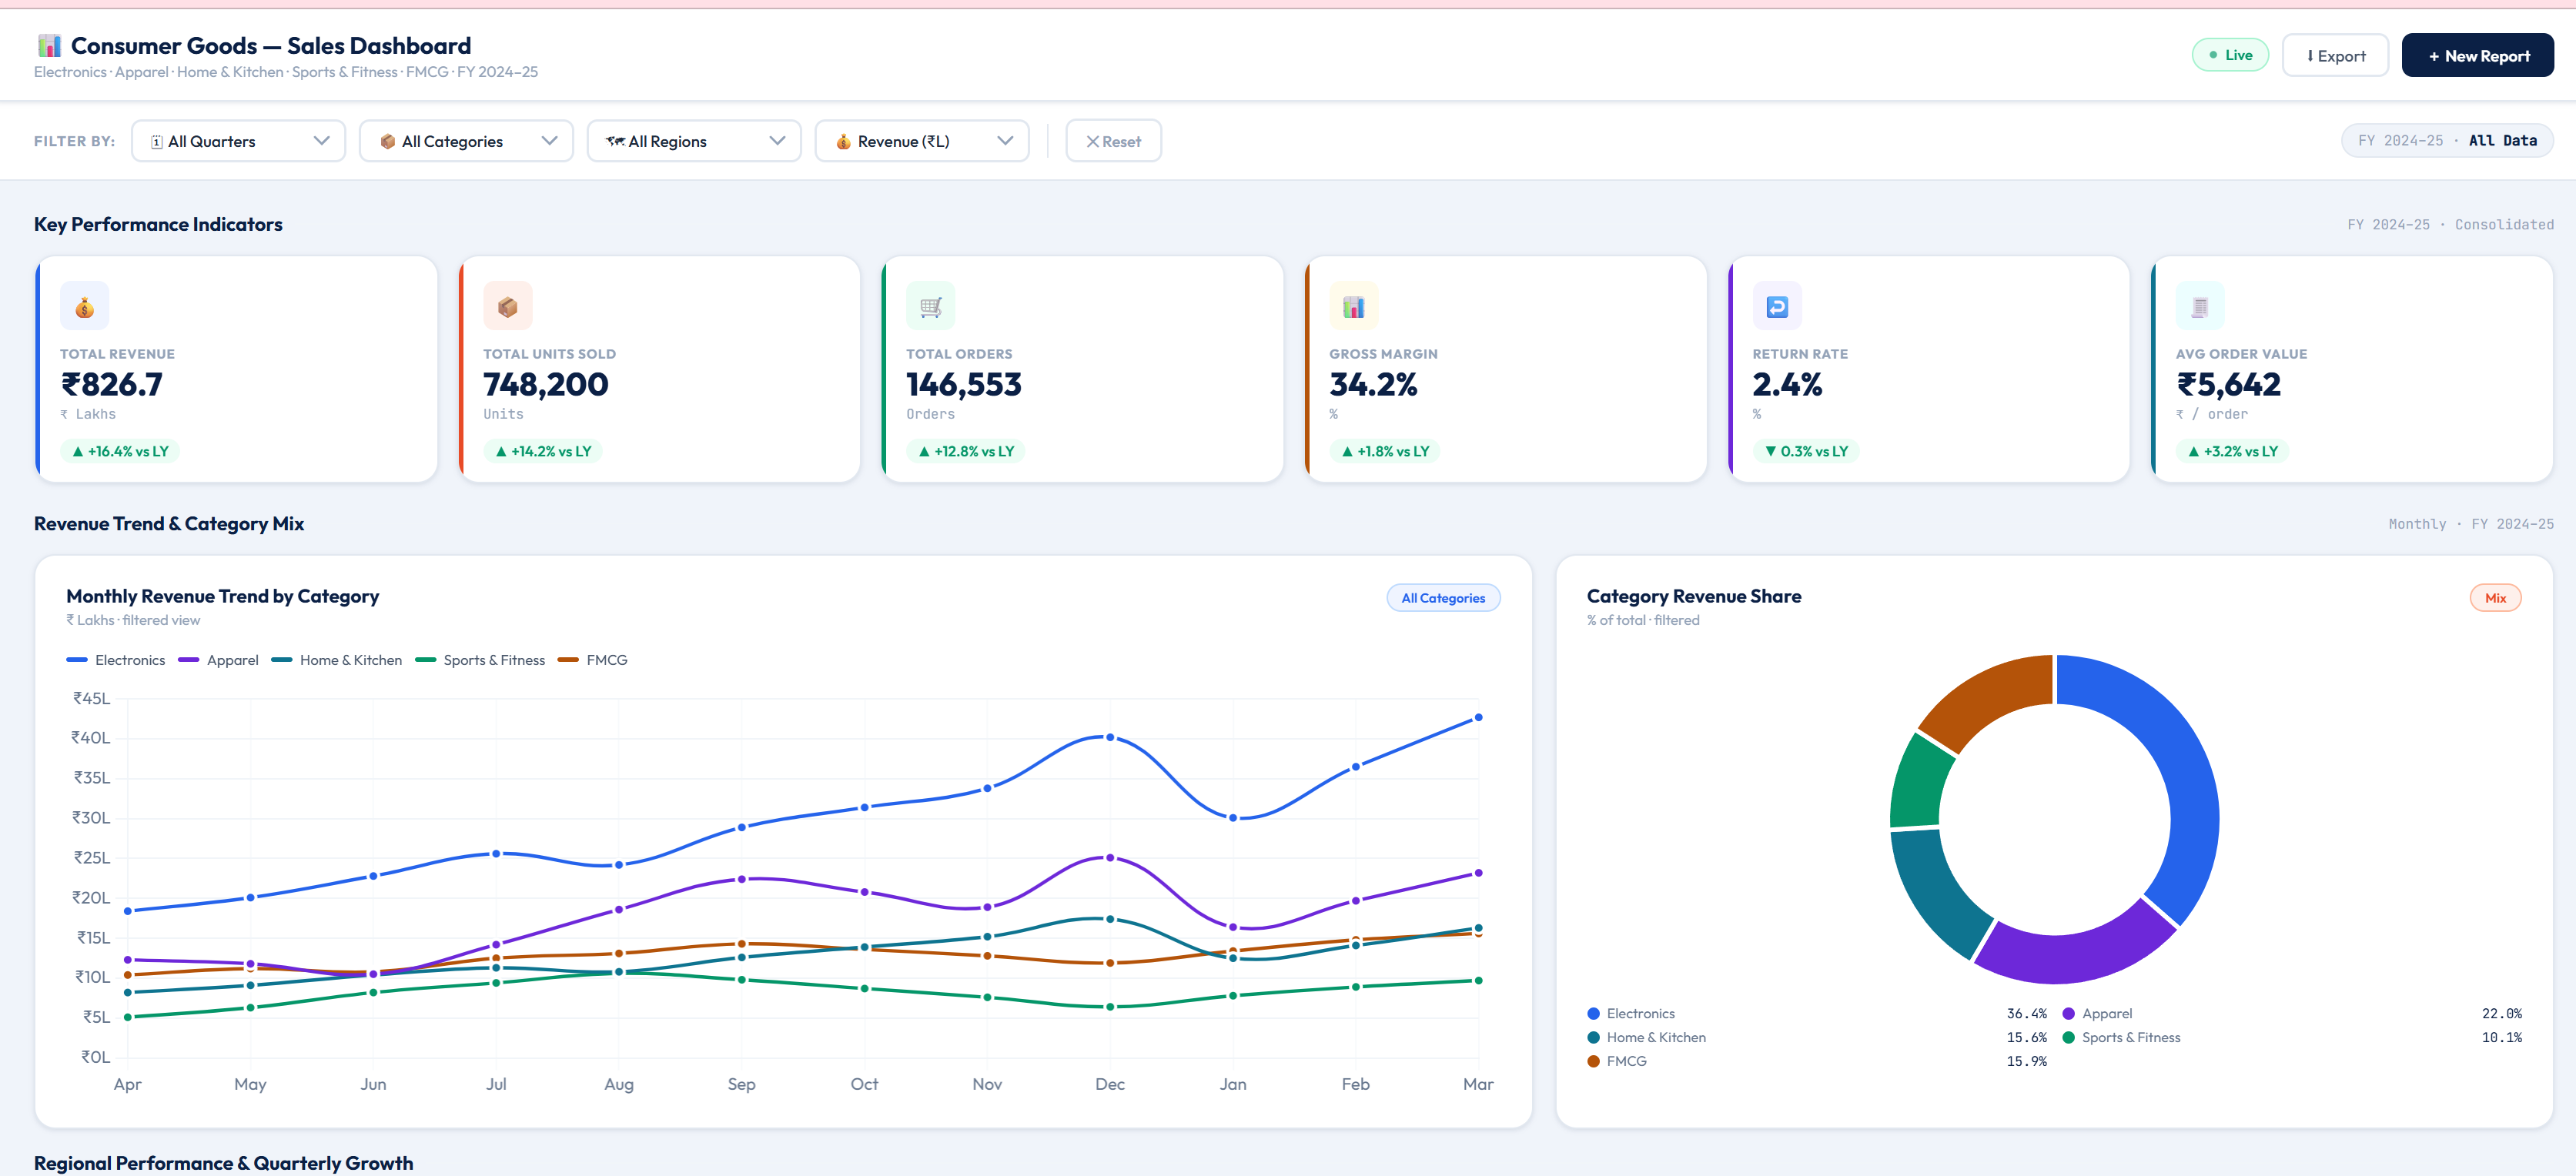Toggle Home & Kitchen series in line chart legend

click(337, 660)
